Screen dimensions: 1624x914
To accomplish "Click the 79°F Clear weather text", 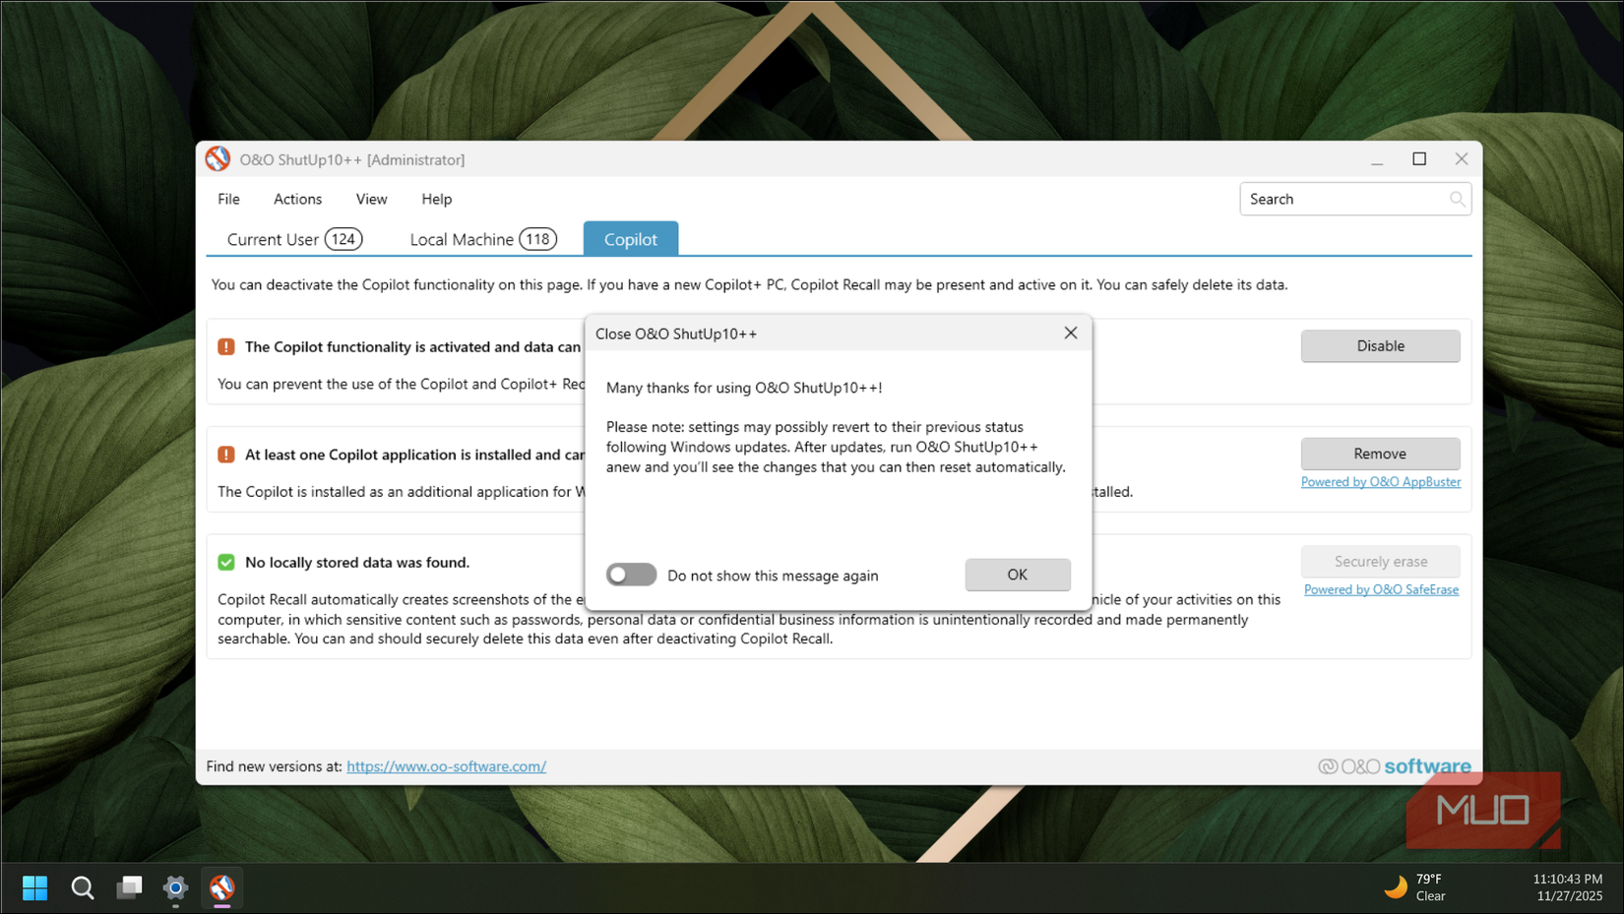I will [x=1431, y=887].
